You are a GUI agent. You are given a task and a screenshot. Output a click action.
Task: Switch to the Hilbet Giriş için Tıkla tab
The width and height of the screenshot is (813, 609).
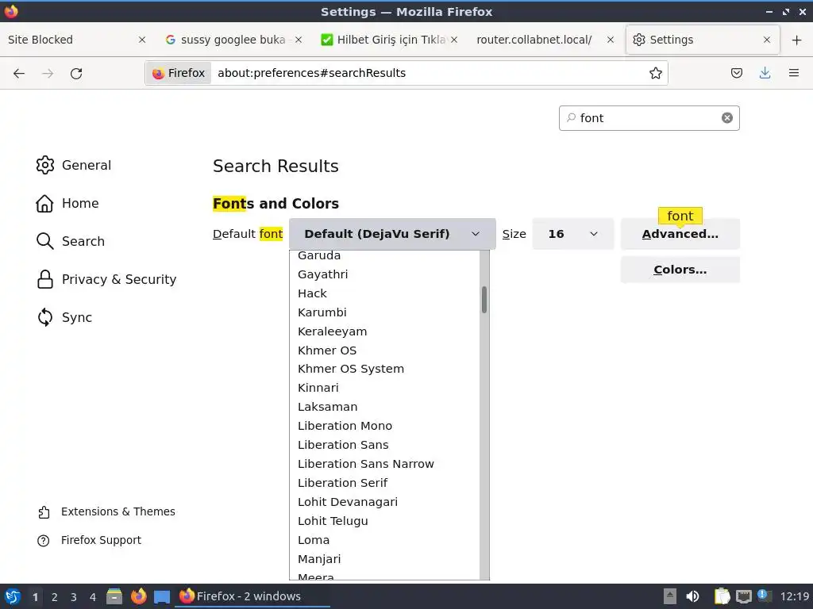point(389,40)
